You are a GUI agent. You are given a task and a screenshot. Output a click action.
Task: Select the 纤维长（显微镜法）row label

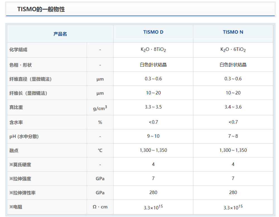[28, 93]
